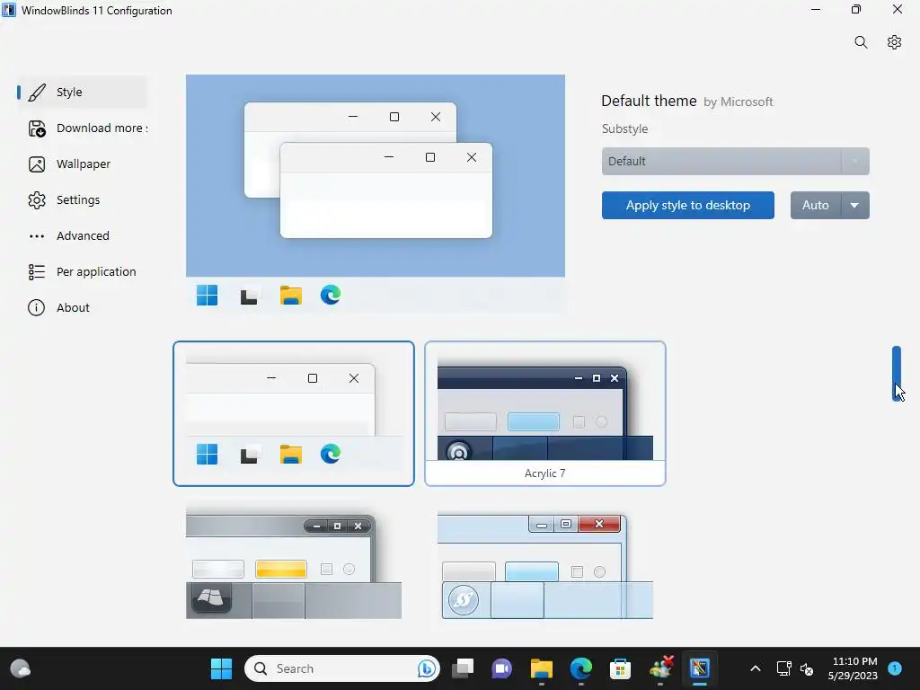This screenshot has width=920, height=690.
Task: Click the taskbar icon with the red X
Action: pyautogui.click(x=660, y=668)
